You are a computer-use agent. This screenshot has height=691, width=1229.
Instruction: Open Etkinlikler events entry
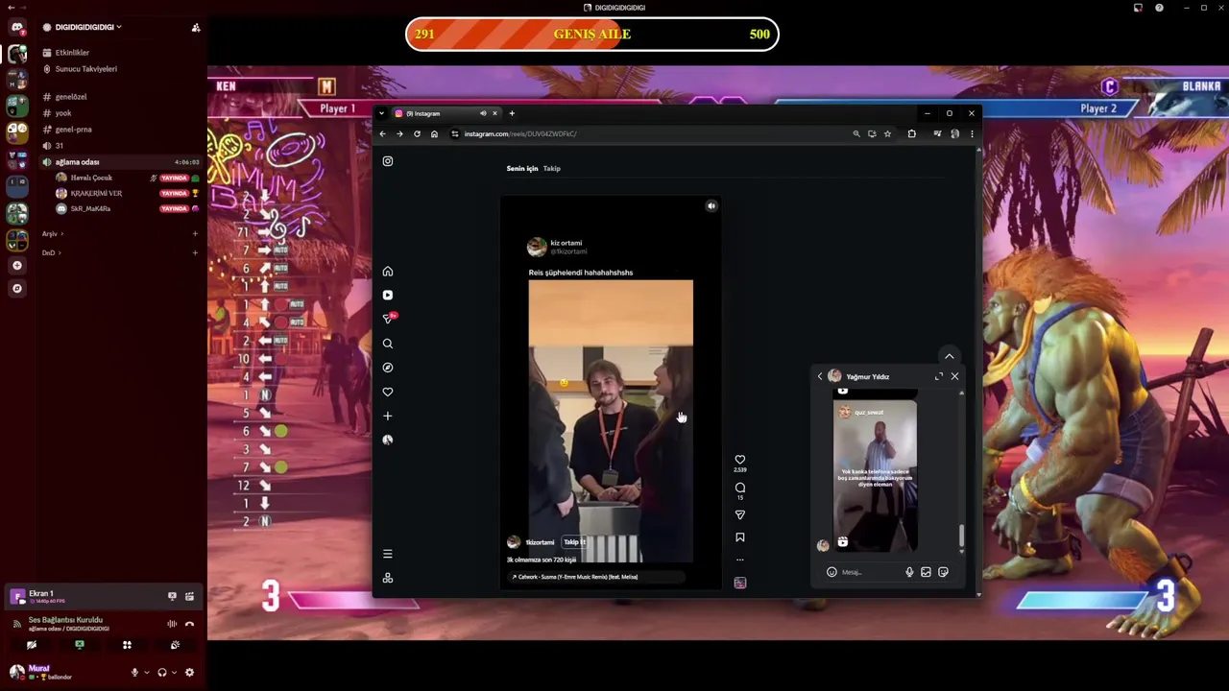[72, 53]
